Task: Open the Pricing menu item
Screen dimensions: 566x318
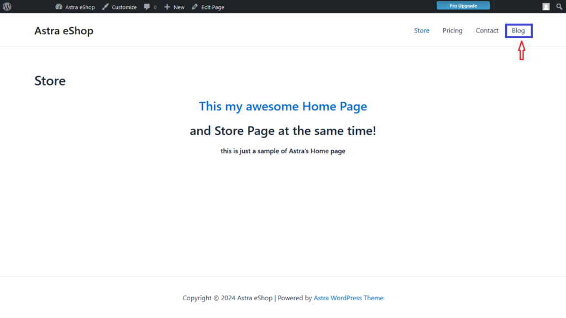Action: pyautogui.click(x=452, y=30)
